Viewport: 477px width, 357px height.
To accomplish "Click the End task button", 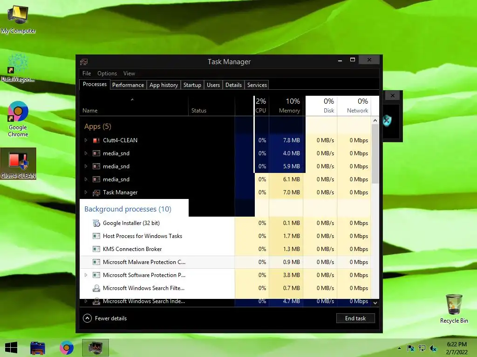I will 355,318.
